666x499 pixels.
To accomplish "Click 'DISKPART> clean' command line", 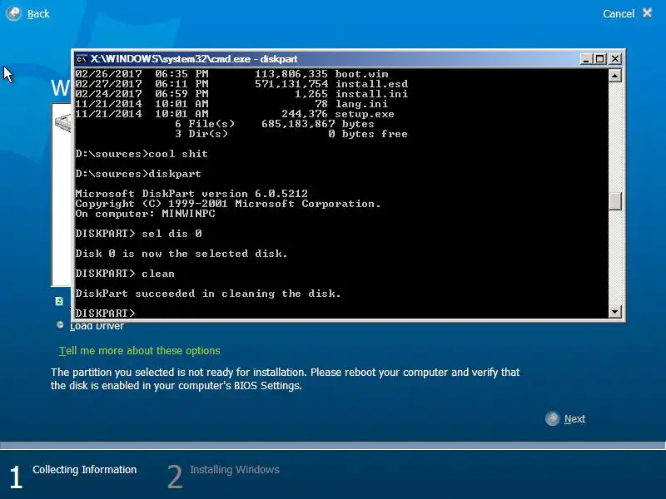I will pos(125,274).
